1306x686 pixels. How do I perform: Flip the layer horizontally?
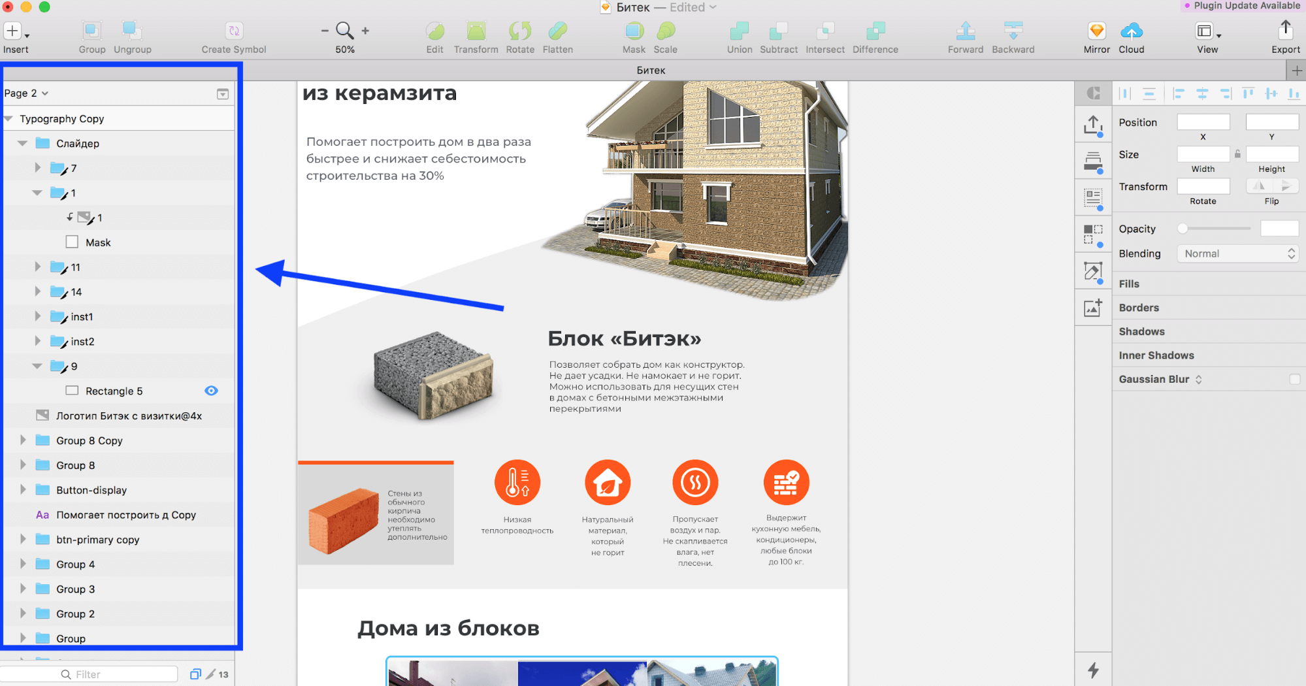click(1259, 186)
